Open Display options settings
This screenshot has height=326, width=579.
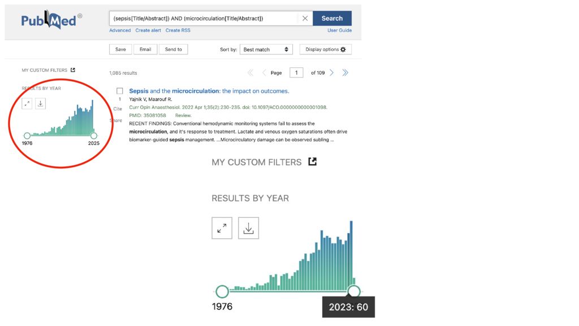(325, 50)
